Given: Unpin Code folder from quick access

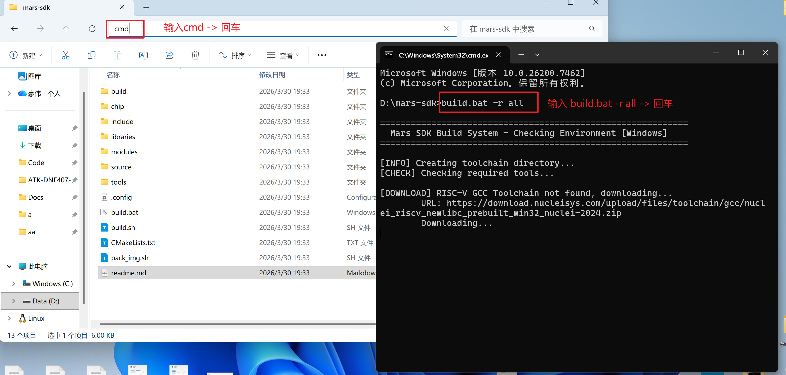Looking at the screenshot, I should coord(74,162).
